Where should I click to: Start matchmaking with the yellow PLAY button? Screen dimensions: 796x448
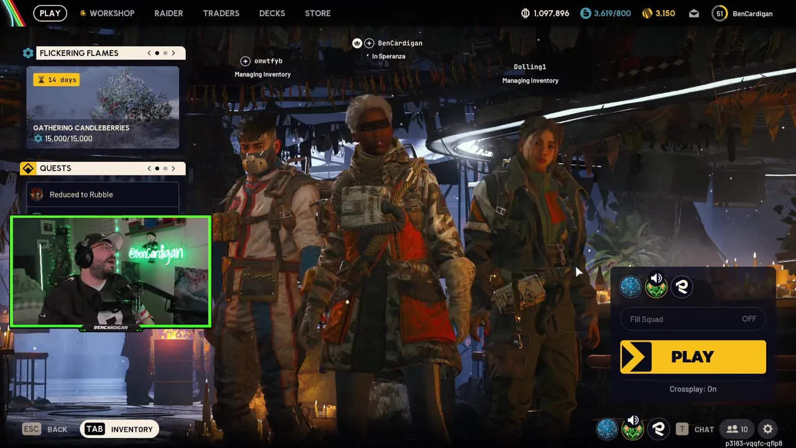(x=693, y=357)
